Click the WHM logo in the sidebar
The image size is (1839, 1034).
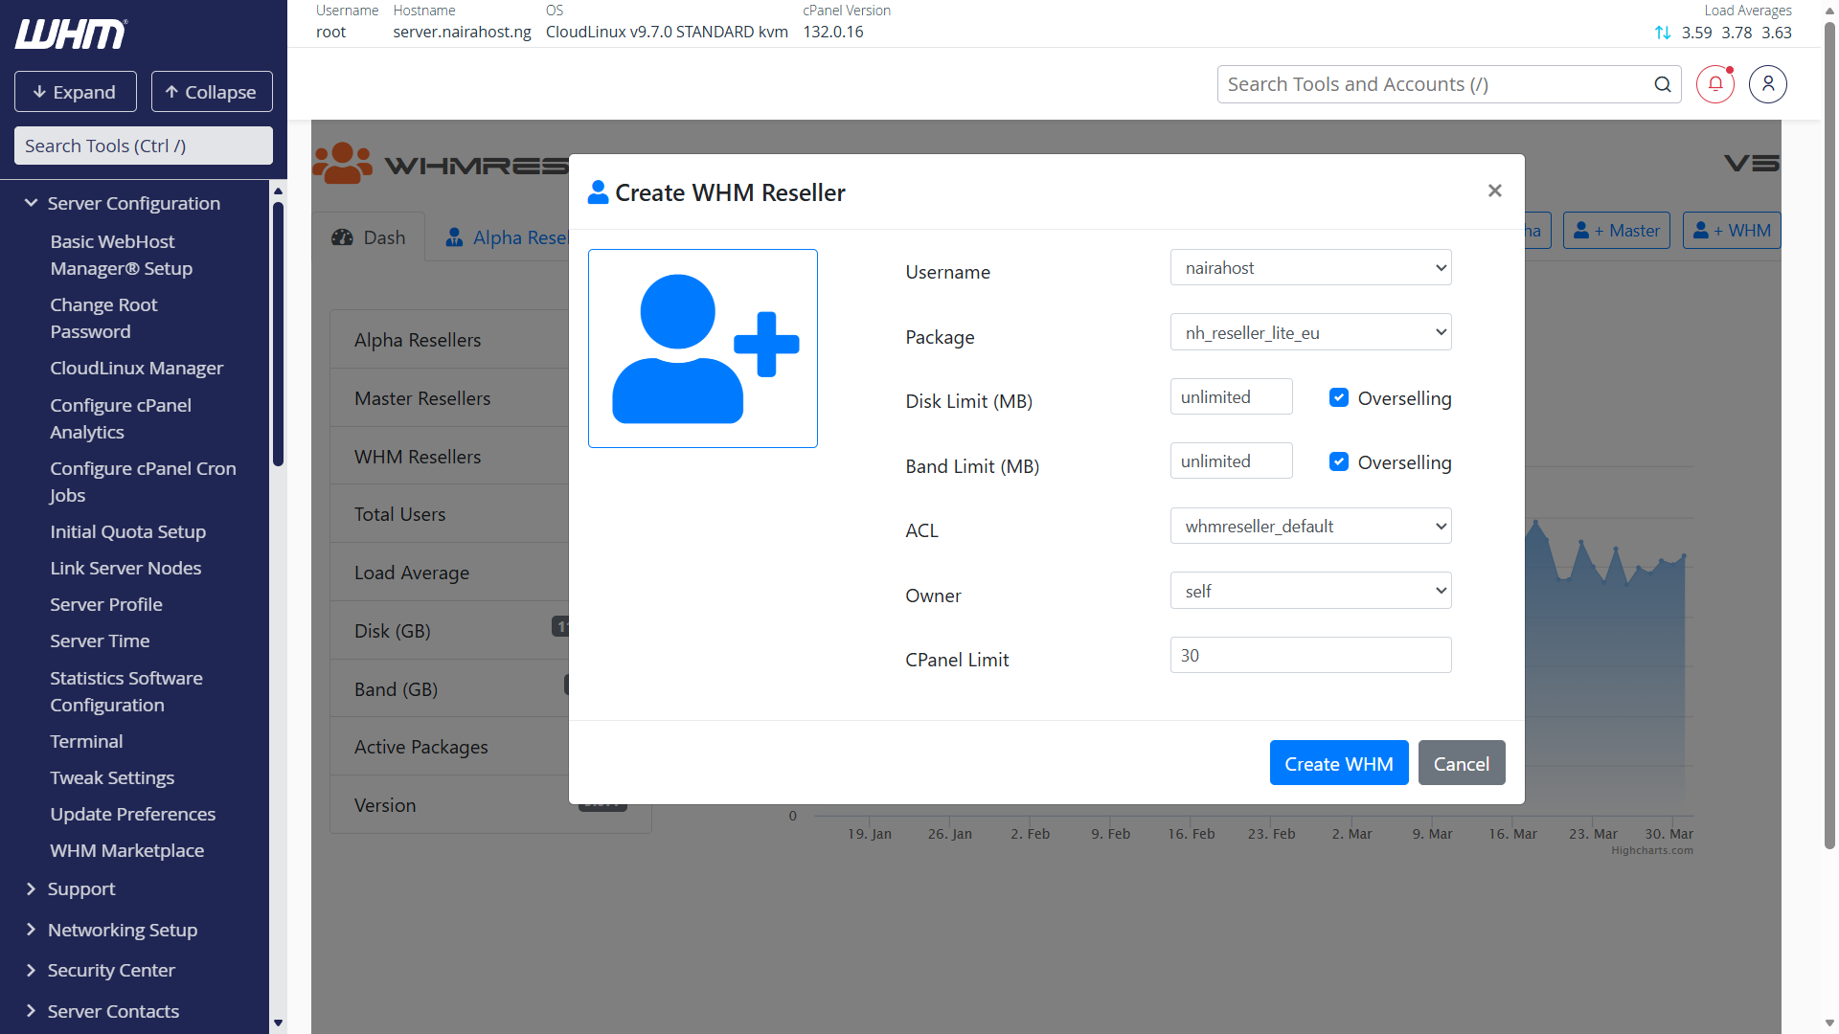(71, 34)
